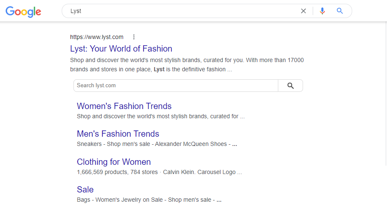The height and width of the screenshot is (221, 387).
Task: Click the Search lyst.com input field
Action: point(176,86)
